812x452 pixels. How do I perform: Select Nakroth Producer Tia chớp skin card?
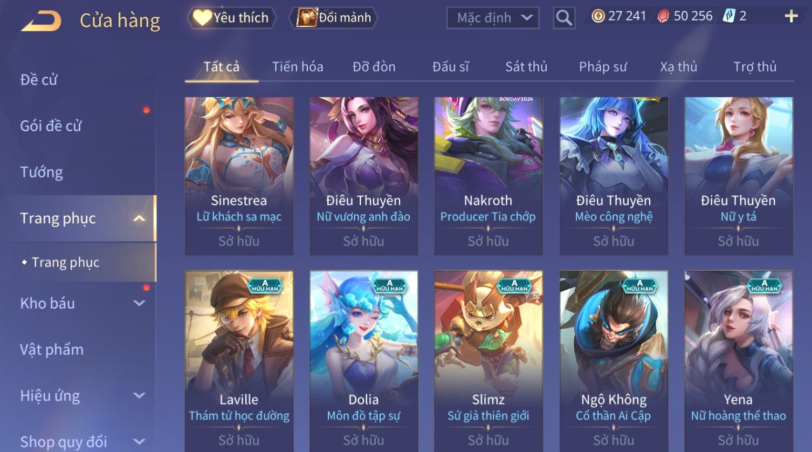(488, 176)
